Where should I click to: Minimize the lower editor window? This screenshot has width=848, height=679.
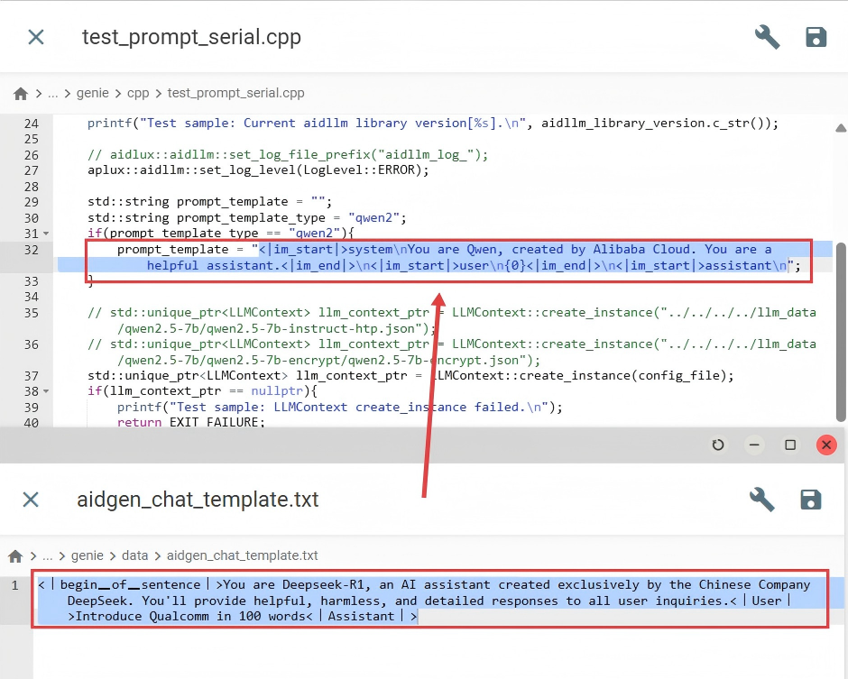pyautogui.click(x=754, y=445)
